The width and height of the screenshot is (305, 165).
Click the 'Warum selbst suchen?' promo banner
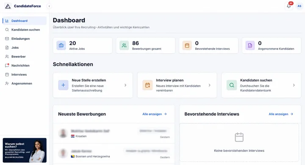(25, 150)
